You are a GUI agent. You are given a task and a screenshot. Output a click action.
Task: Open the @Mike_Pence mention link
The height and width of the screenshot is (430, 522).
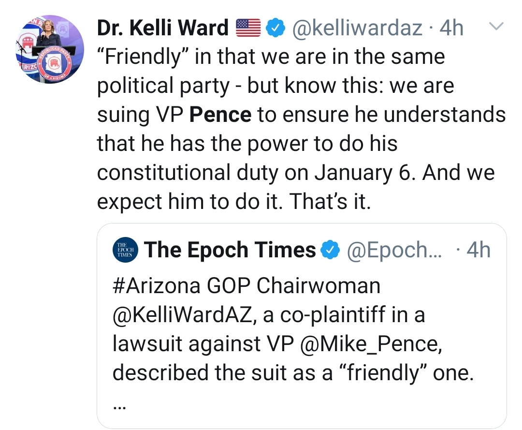coord(367,344)
